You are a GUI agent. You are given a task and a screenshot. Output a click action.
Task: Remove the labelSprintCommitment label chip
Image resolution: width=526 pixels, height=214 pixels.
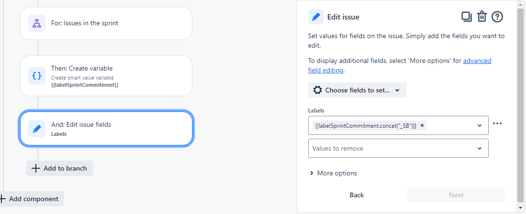click(x=422, y=125)
